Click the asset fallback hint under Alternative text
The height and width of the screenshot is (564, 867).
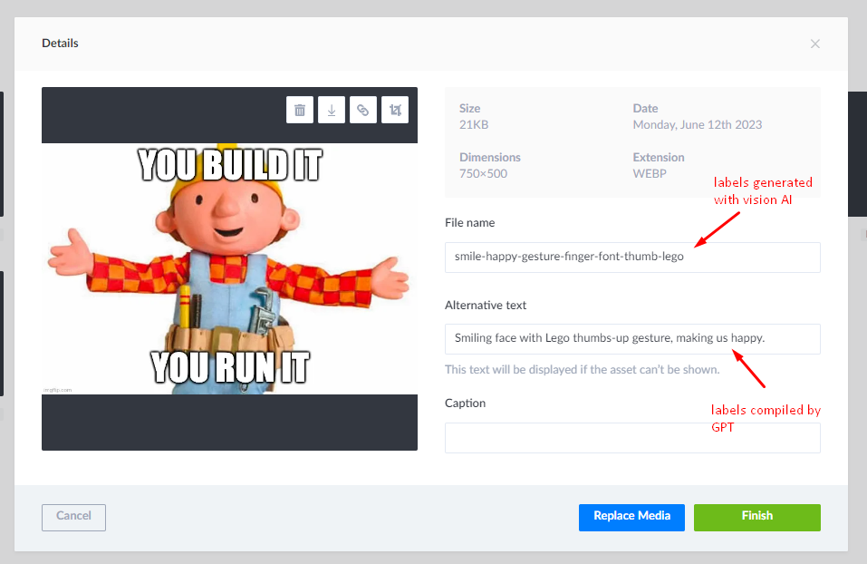tap(583, 369)
